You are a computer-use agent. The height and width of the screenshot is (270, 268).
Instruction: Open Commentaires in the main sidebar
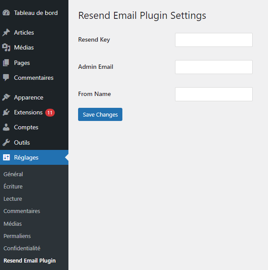tap(34, 78)
